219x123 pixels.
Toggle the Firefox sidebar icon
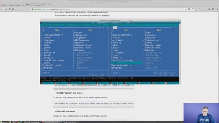pos(213,9)
